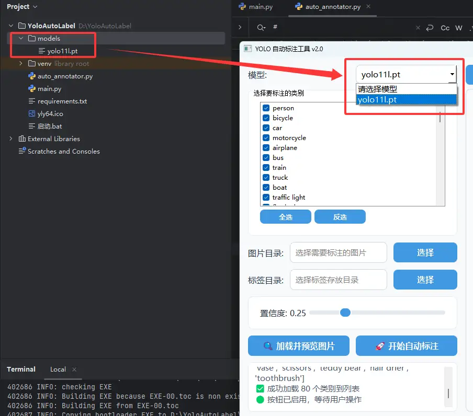The height and width of the screenshot is (416, 473).
Task: Click the 开始自动标注 button
Action: tap(407, 346)
